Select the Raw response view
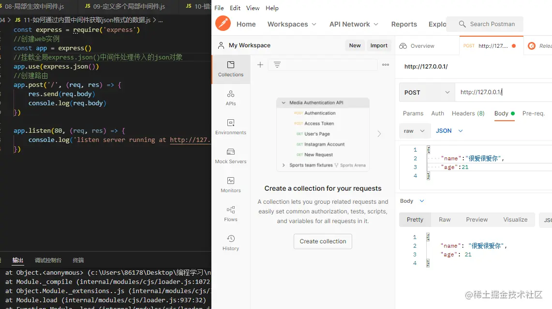This screenshot has height=309, width=552. [x=445, y=220]
